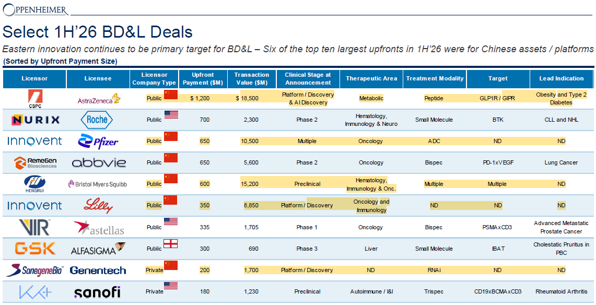Click the Oppenheimer logo at top
Viewport: 596px width, 305px height.
point(36,10)
